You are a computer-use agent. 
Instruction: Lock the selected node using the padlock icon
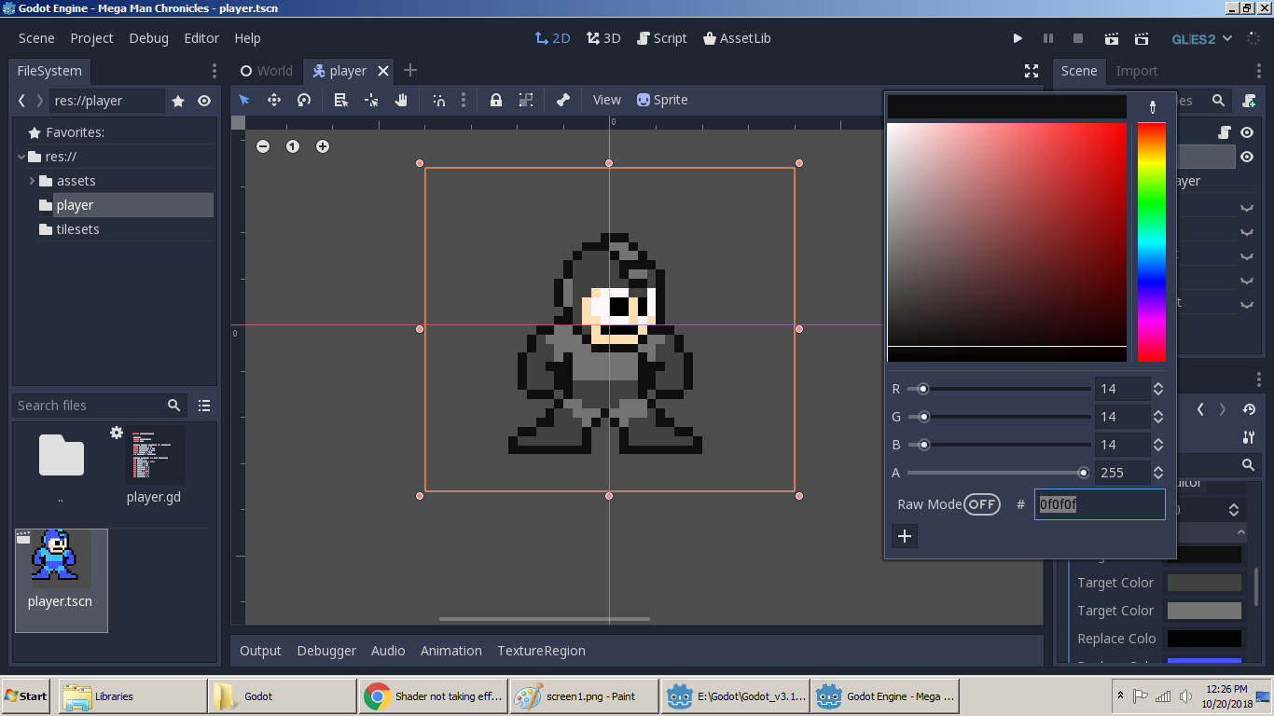point(495,100)
